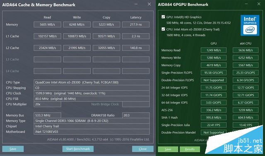Click GPU SHA-1 Hash 995.8 MB/s
The image size is (265, 156).
(x=214, y=117)
